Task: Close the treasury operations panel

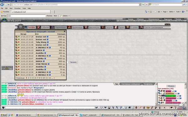Action: 65,32
